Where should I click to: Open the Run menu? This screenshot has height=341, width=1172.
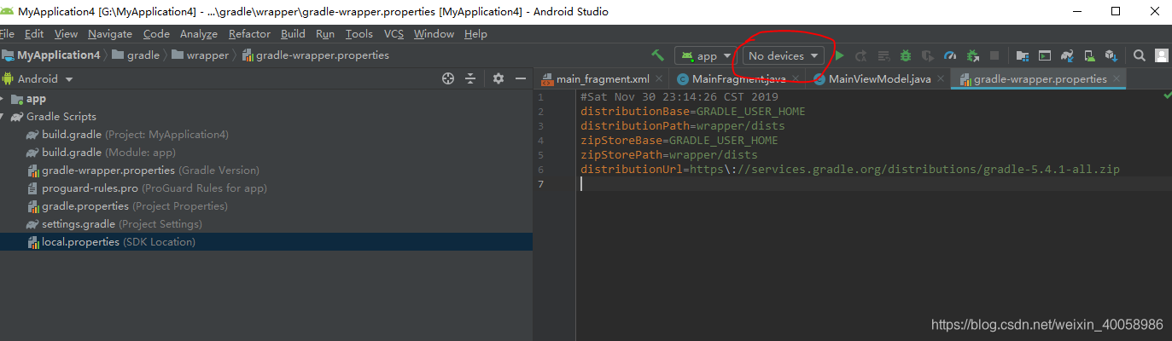325,34
